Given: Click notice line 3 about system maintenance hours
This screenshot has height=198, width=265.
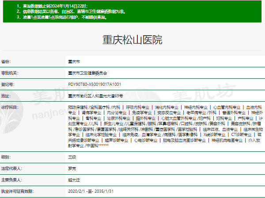Looking at the screenshot, I should coord(62,17).
